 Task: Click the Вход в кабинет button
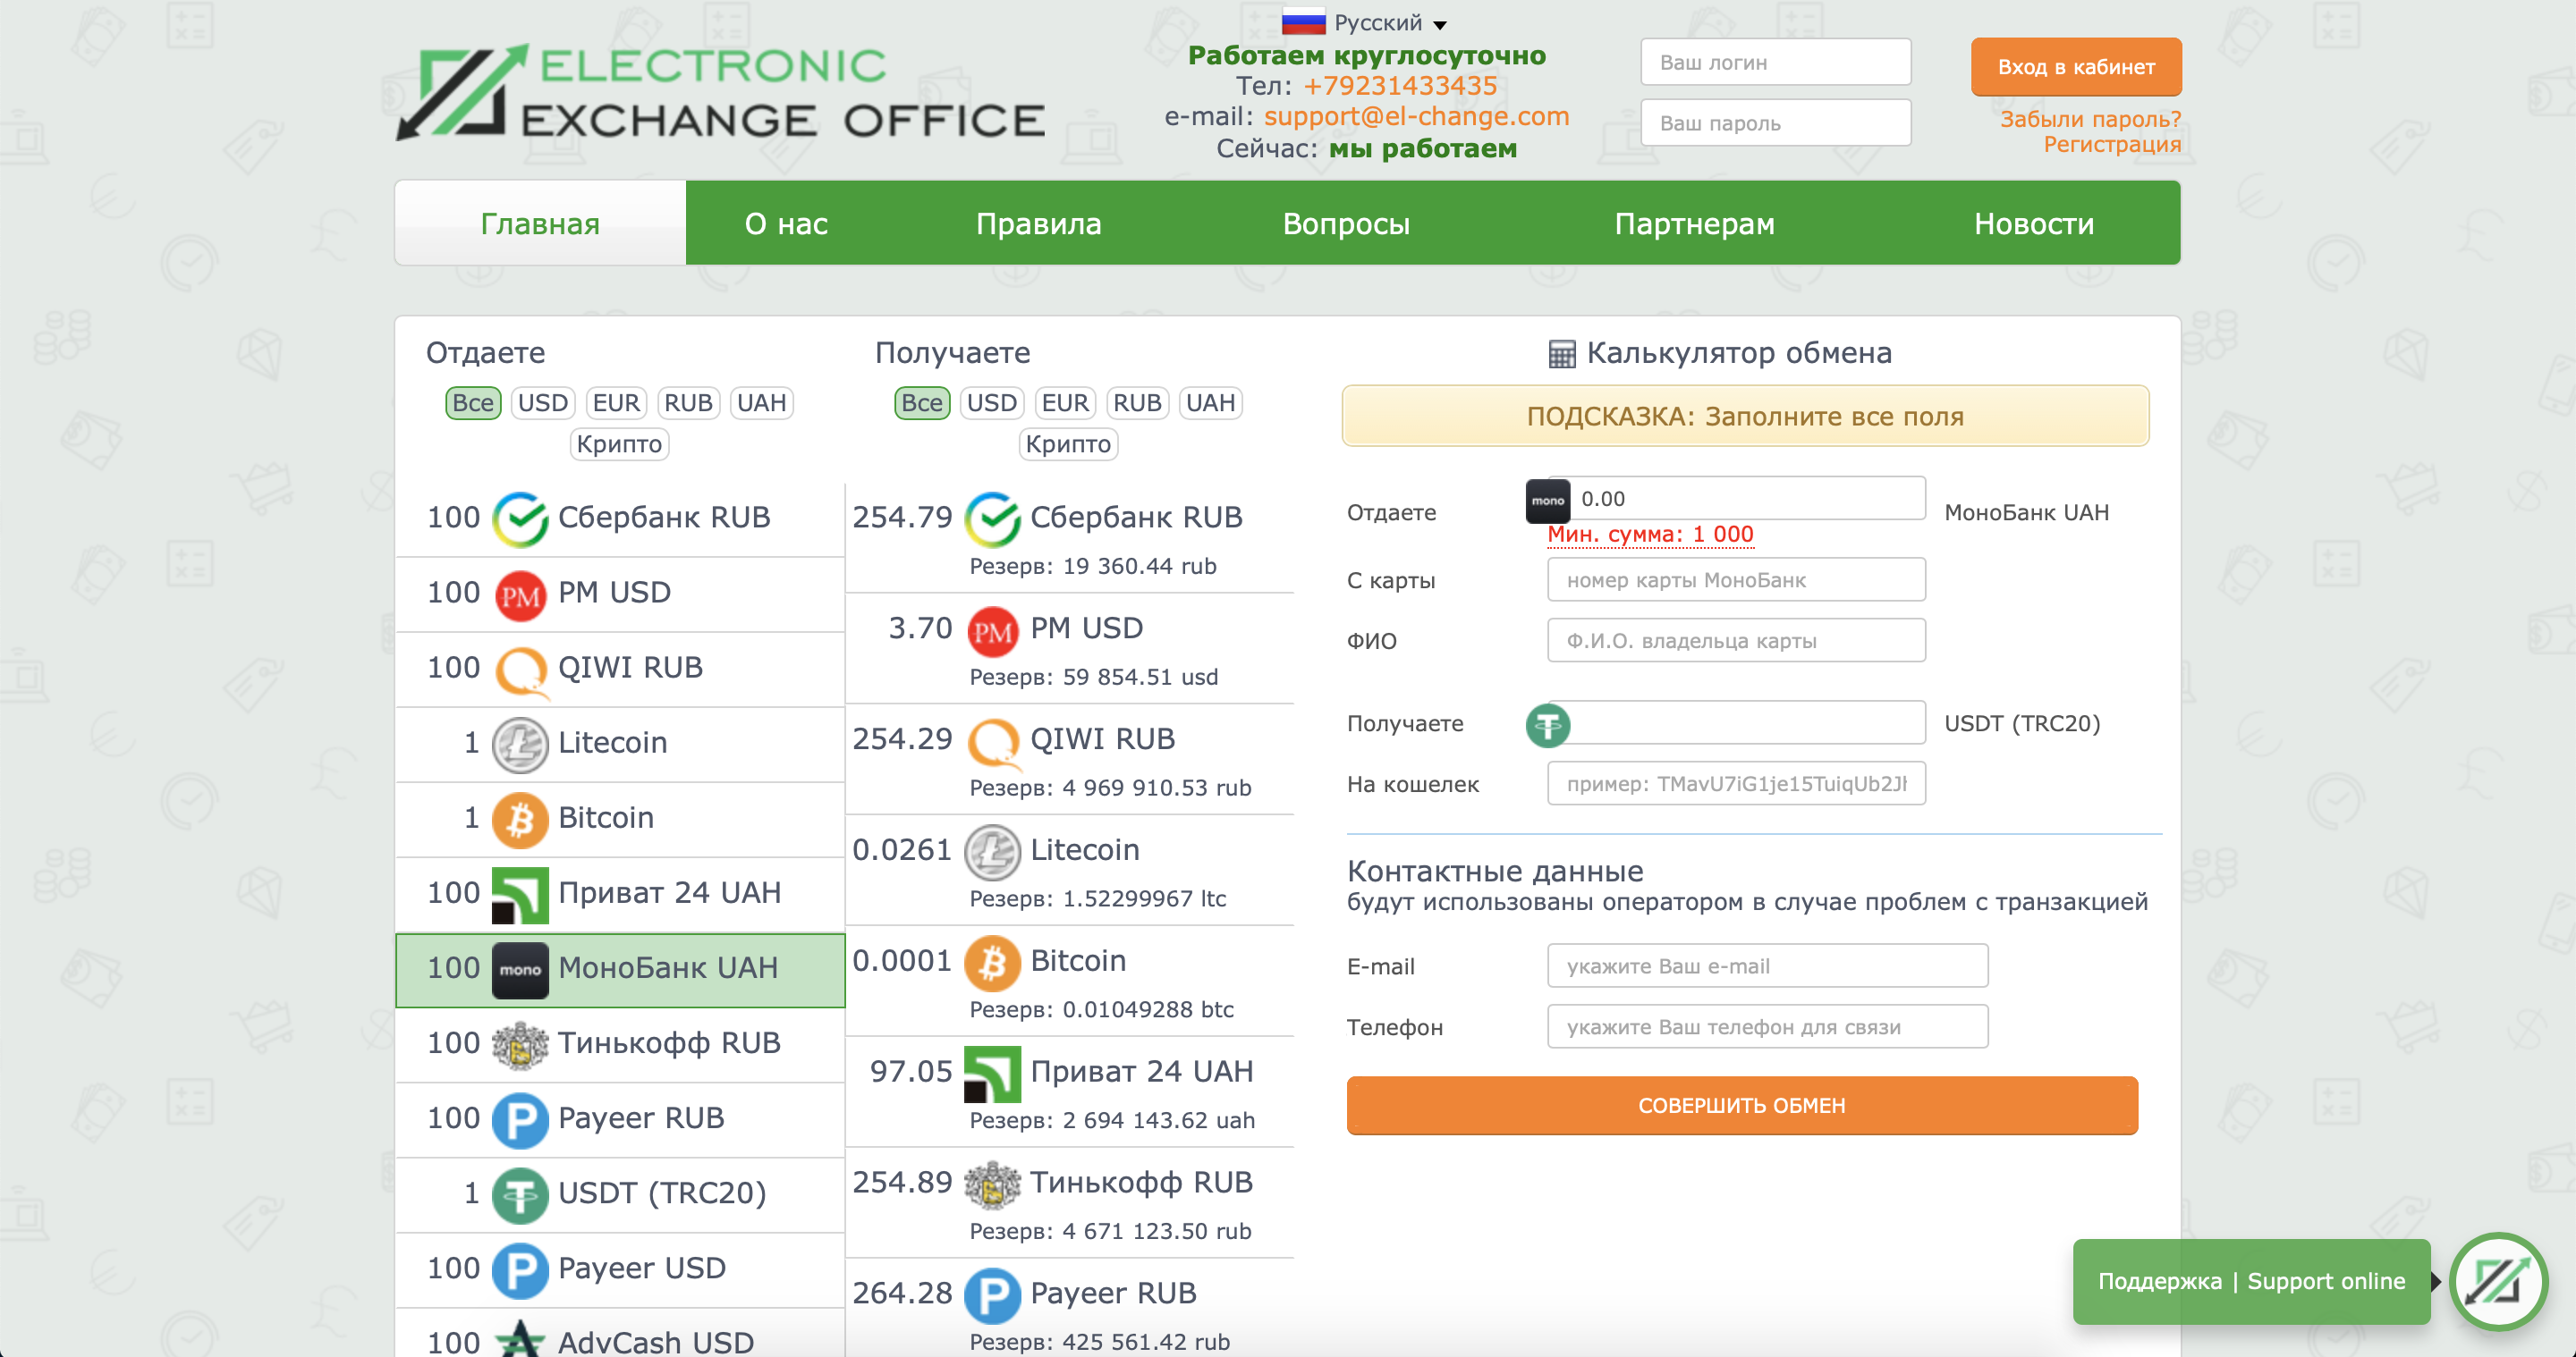pos(2076,67)
